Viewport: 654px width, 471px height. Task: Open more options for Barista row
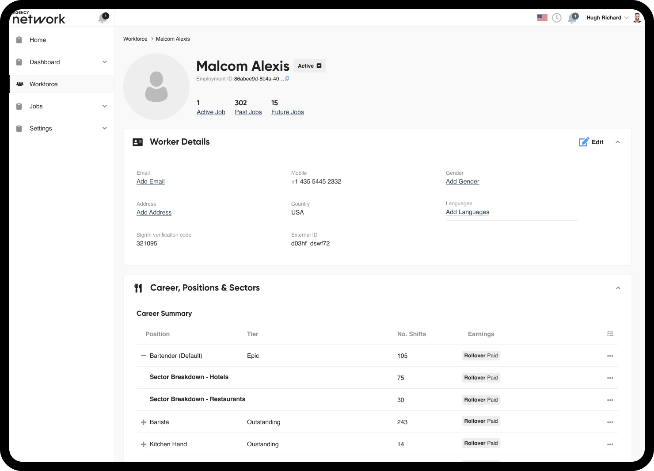coord(610,422)
